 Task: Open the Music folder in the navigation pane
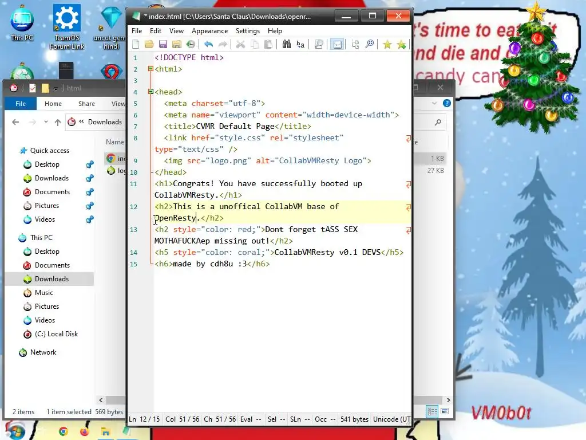click(x=43, y=293)
